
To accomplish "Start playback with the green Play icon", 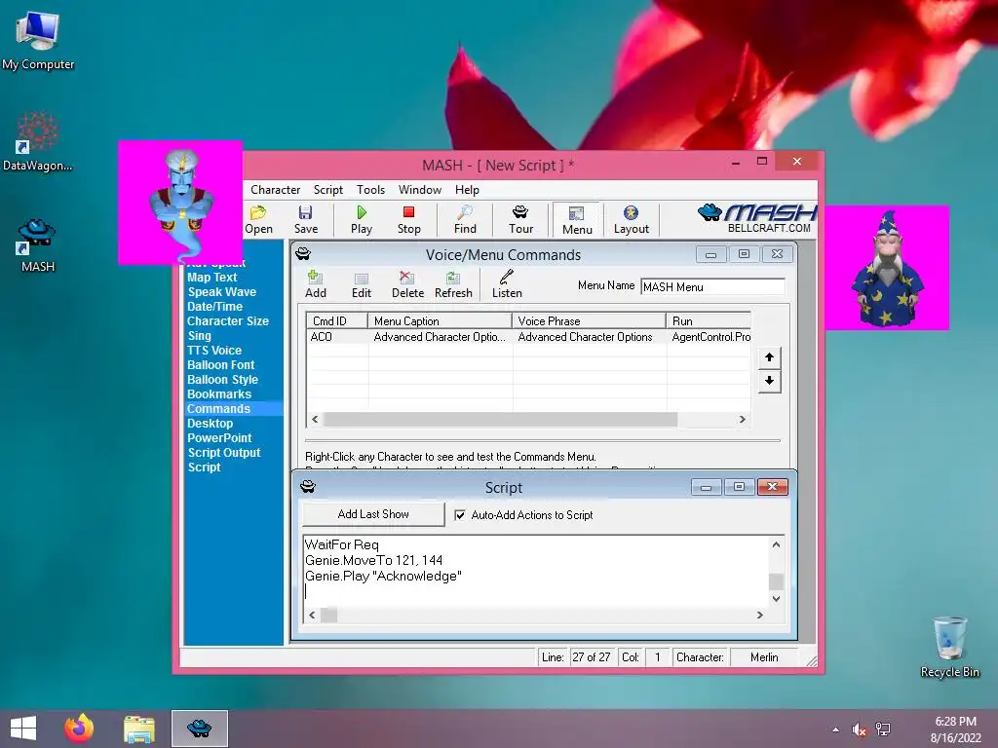I will click(x=362, y=219).
